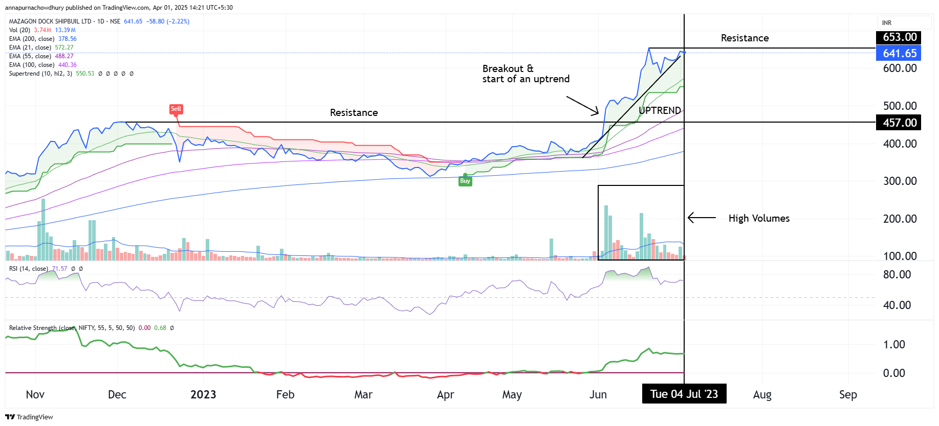Click the arrow pointing to High Volumes
Viewport: 939px width, 426px height.
(x=702, y=218)
